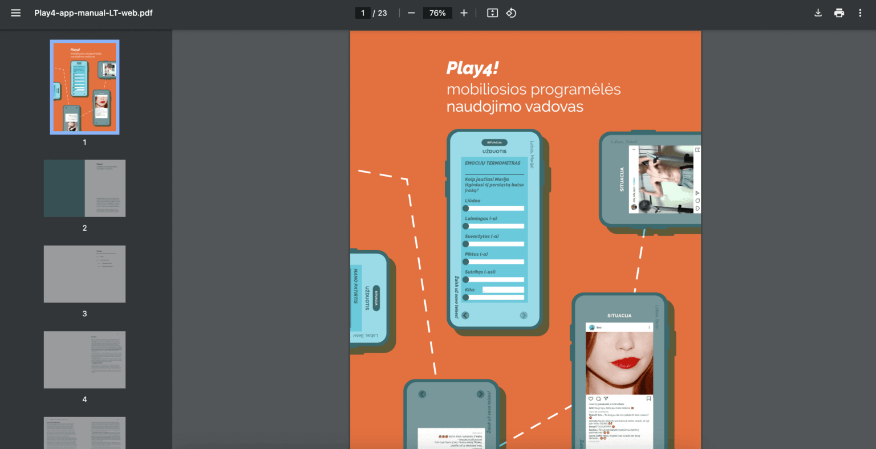Click 'mobiliosios programėlės' heading line
876x449 pixels.
[533, 89]
